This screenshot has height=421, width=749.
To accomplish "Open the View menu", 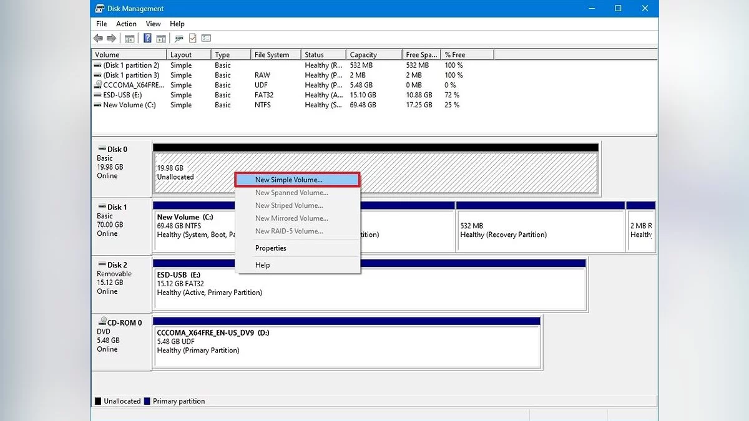I will click(153, 24).
